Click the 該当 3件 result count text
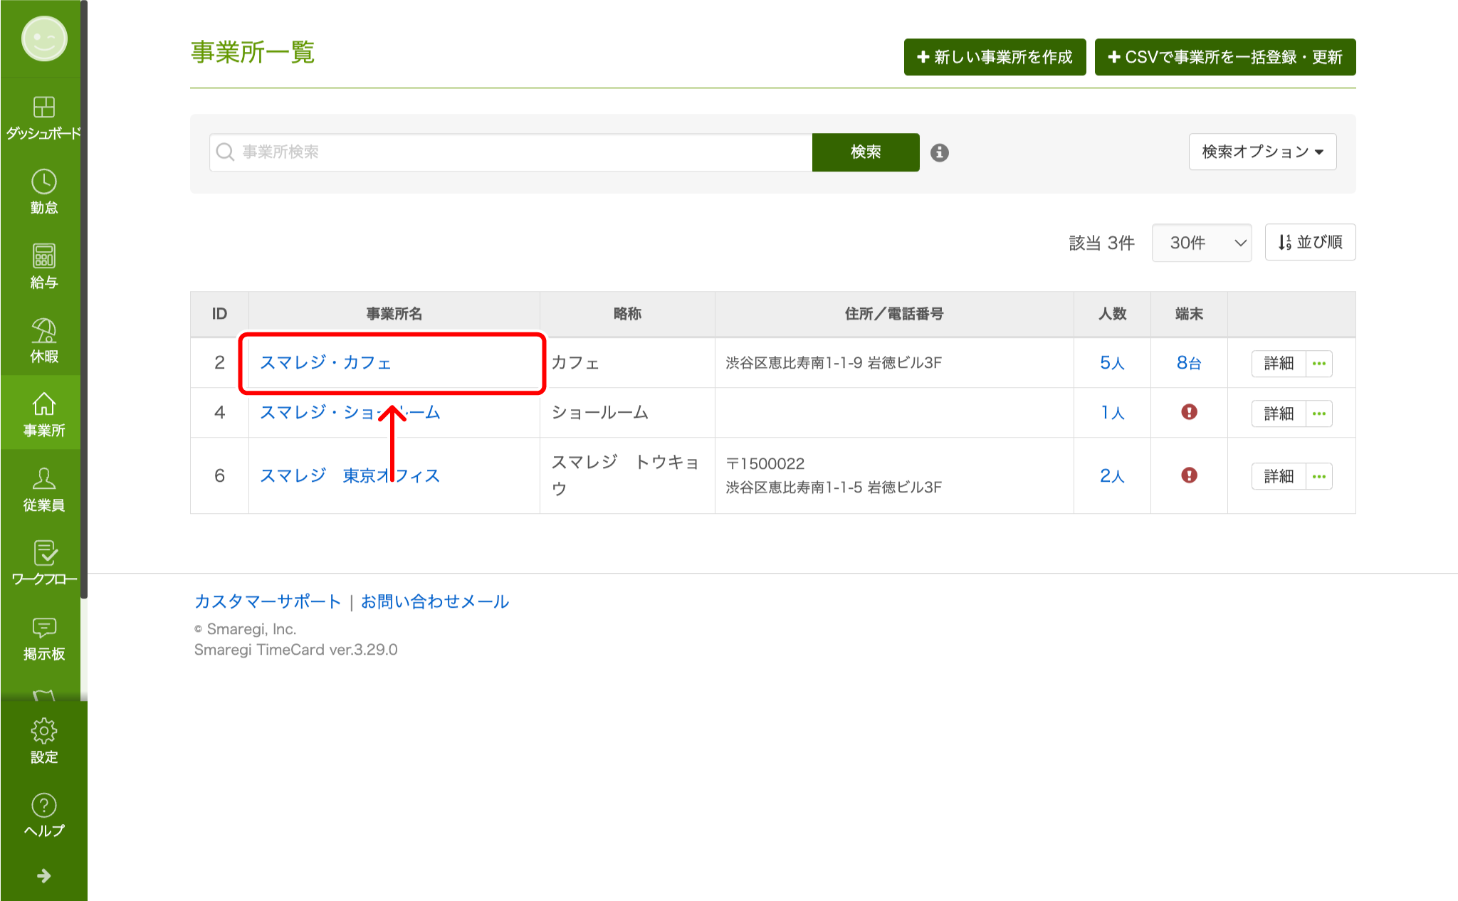This screenshot has height=901, width=1458. tap(1101, 243)
